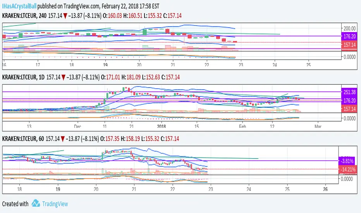Click red 157.14 price label on 240 chart axis
Image resolution: width=361 pixels, height=213 pixels.
(349, 45)
